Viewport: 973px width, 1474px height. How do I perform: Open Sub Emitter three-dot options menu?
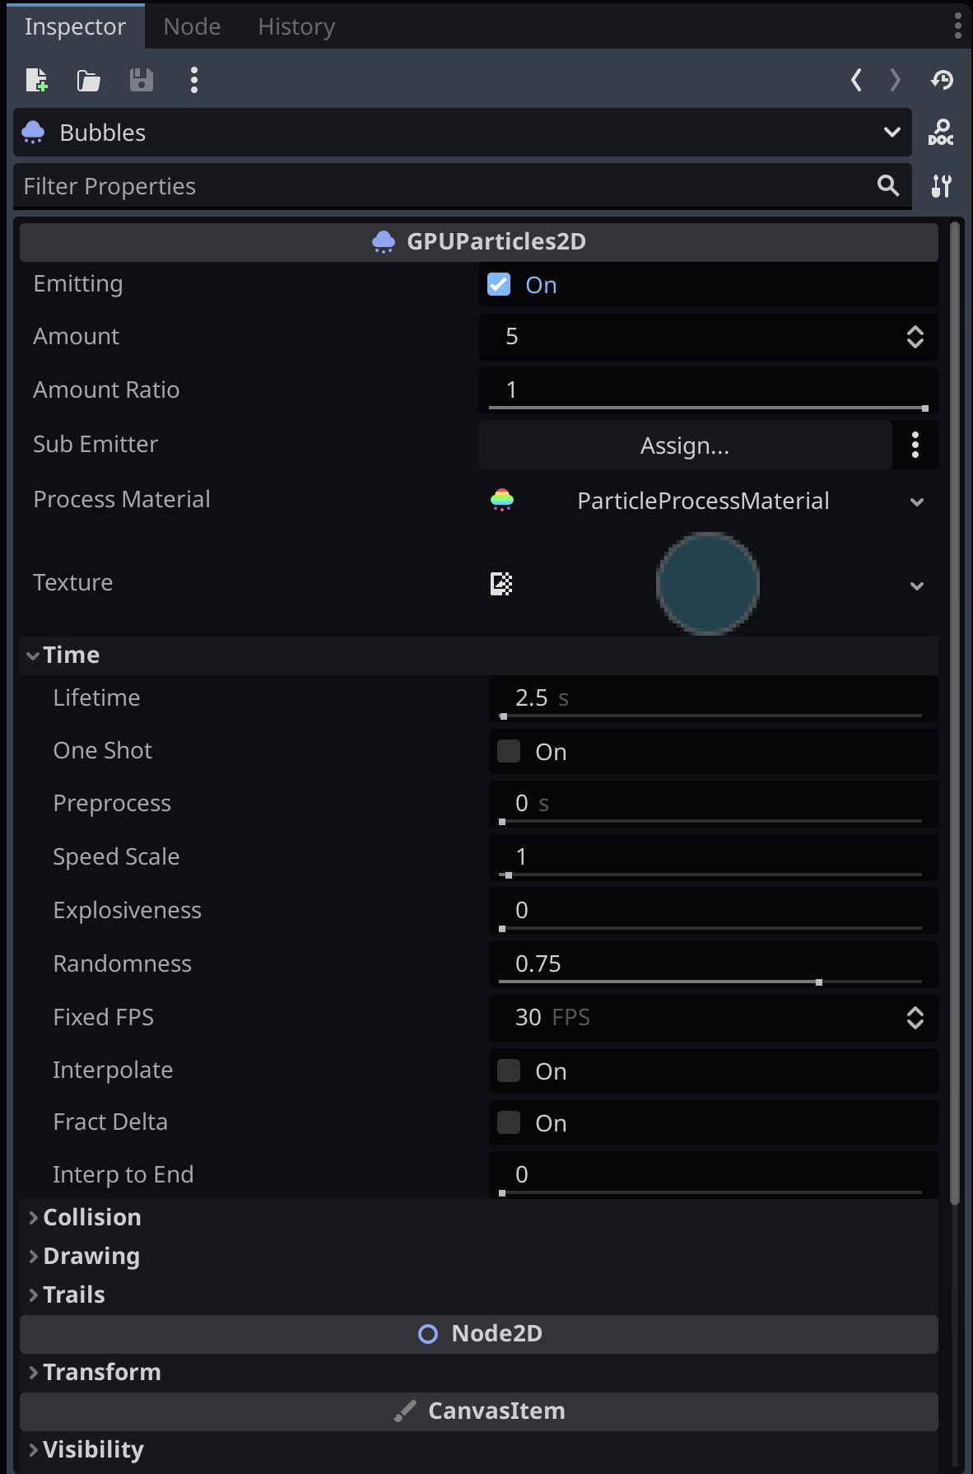(x=915, y=445)
